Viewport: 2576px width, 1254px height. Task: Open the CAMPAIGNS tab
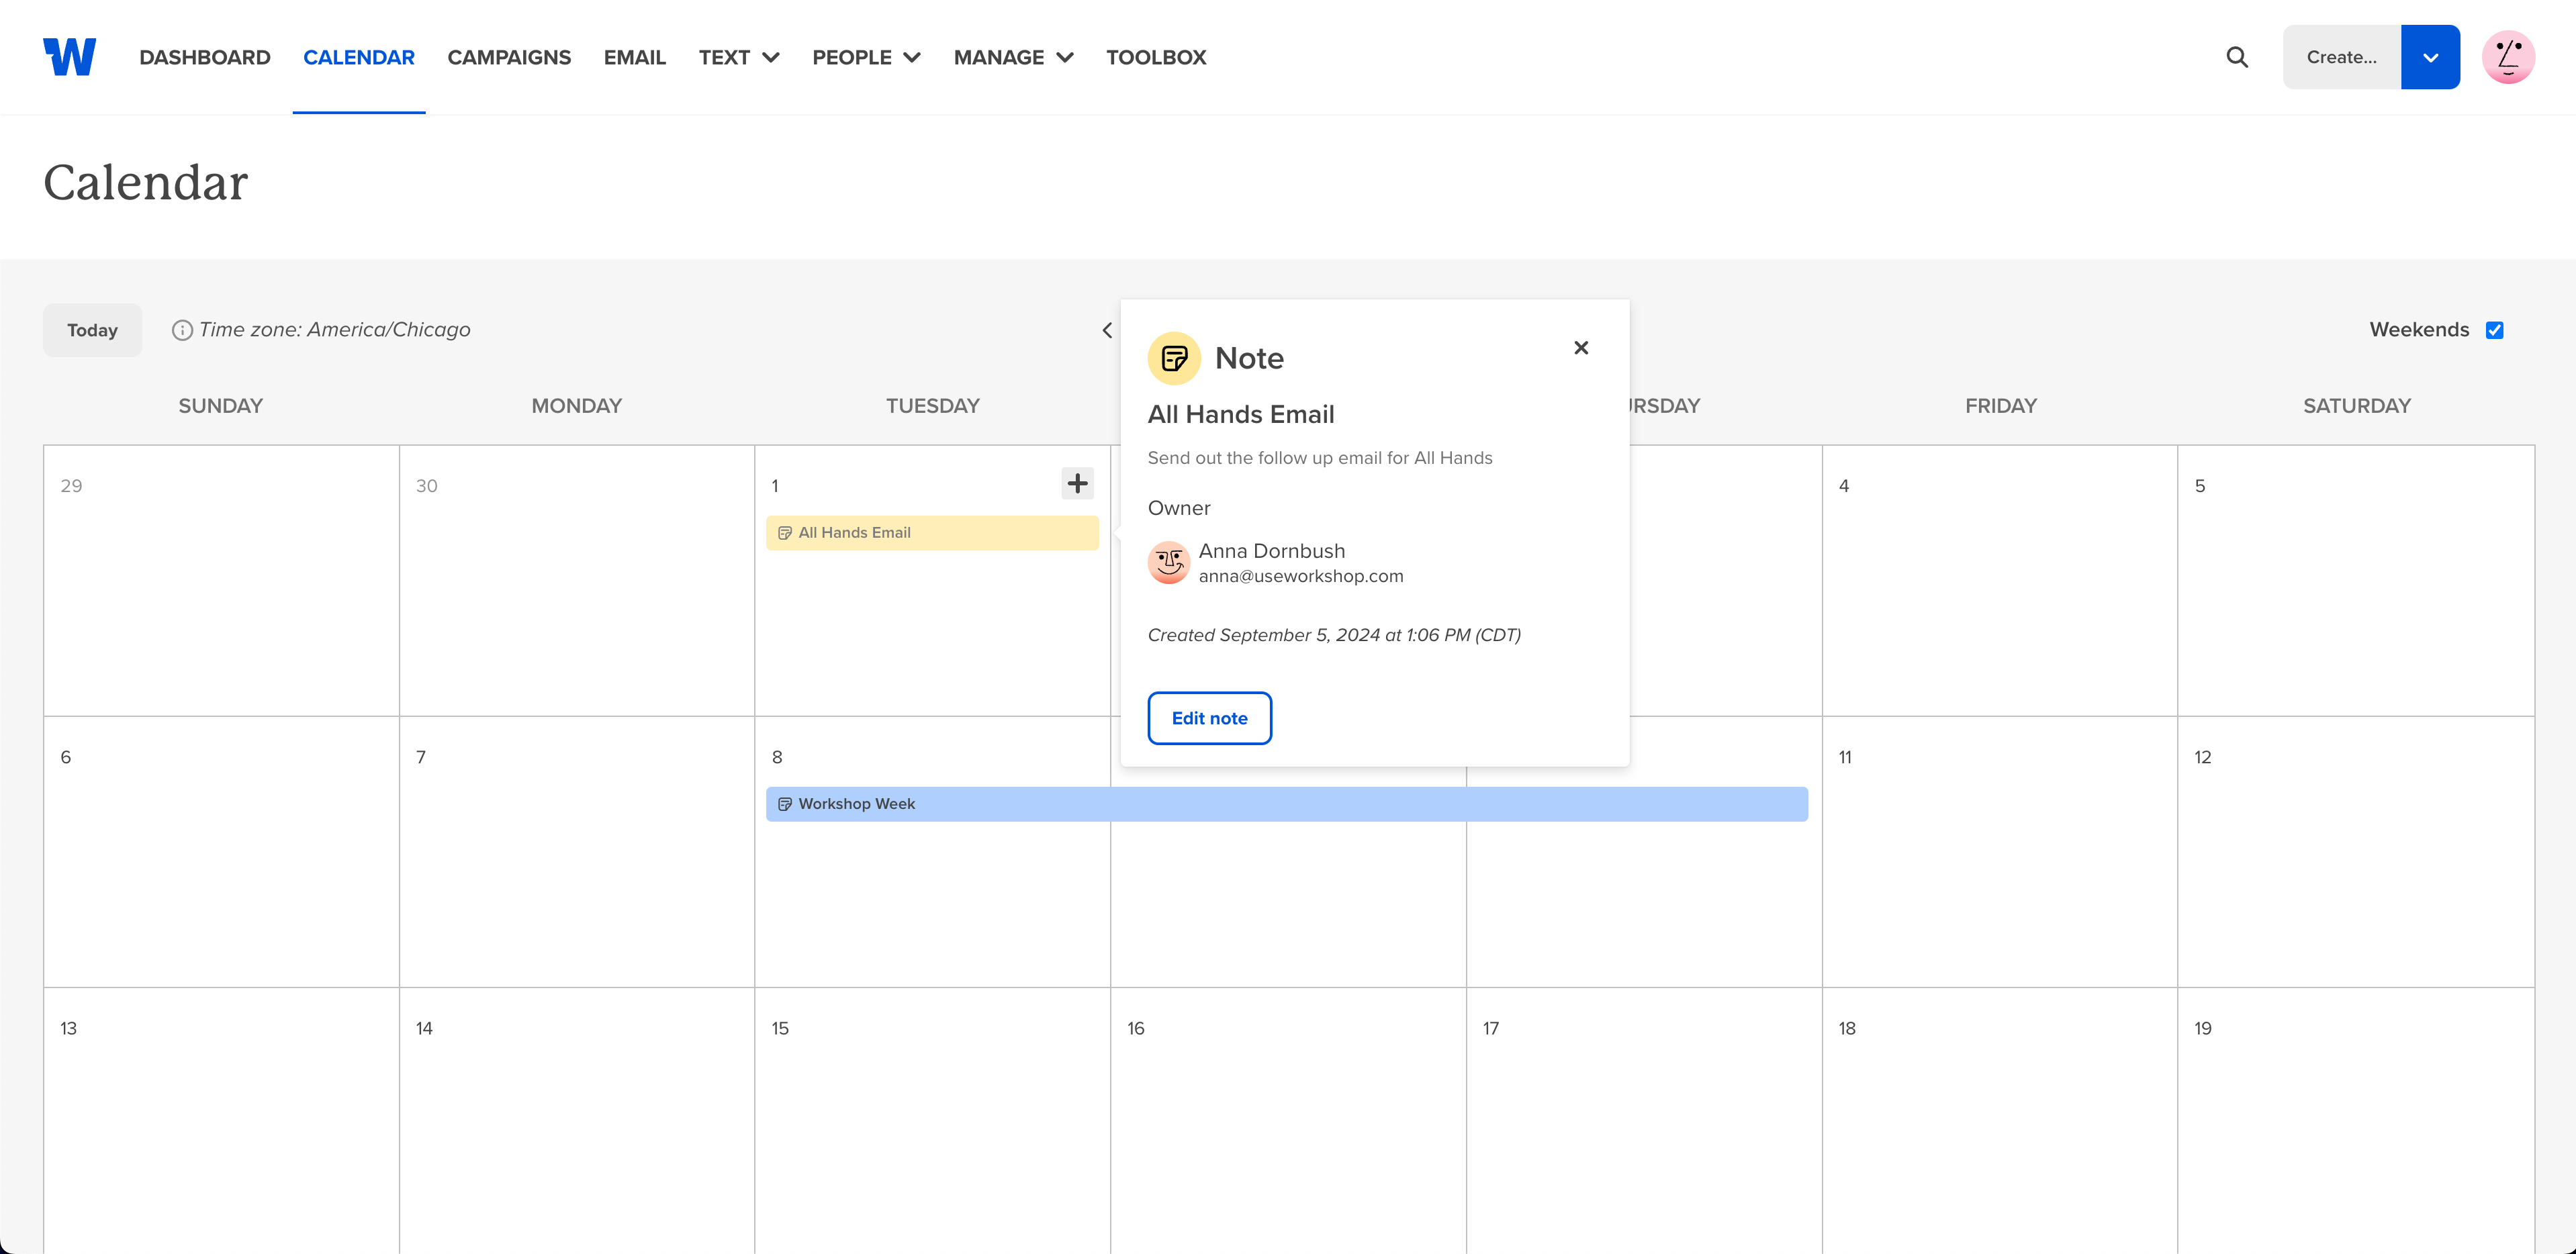[509, 57]
